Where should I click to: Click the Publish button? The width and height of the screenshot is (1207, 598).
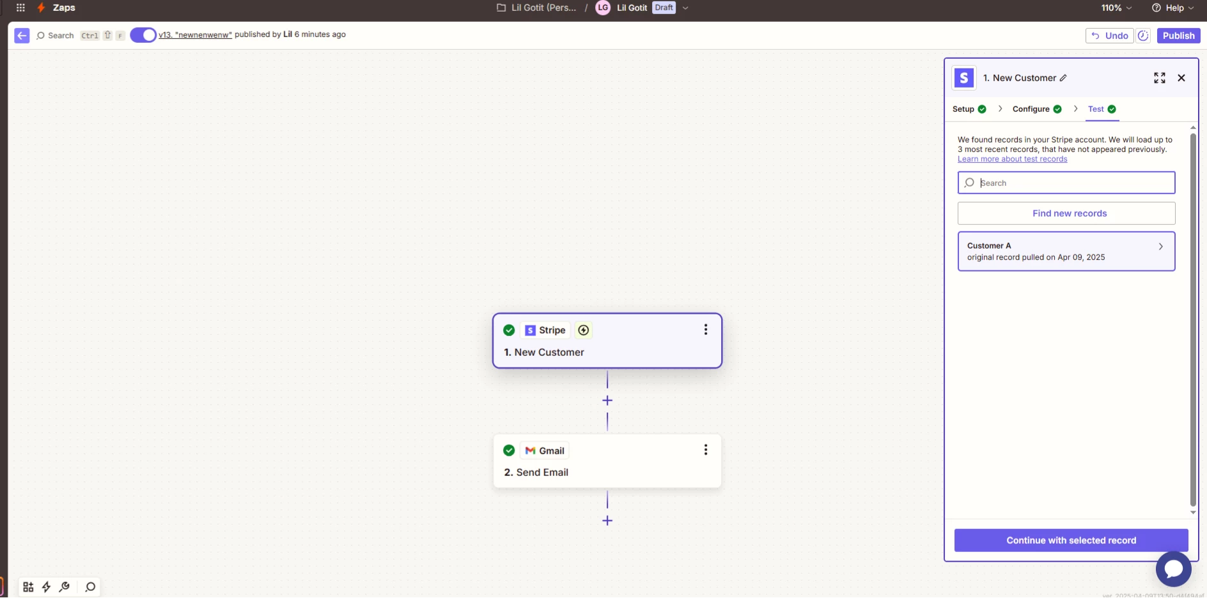tap(1178, 36)
